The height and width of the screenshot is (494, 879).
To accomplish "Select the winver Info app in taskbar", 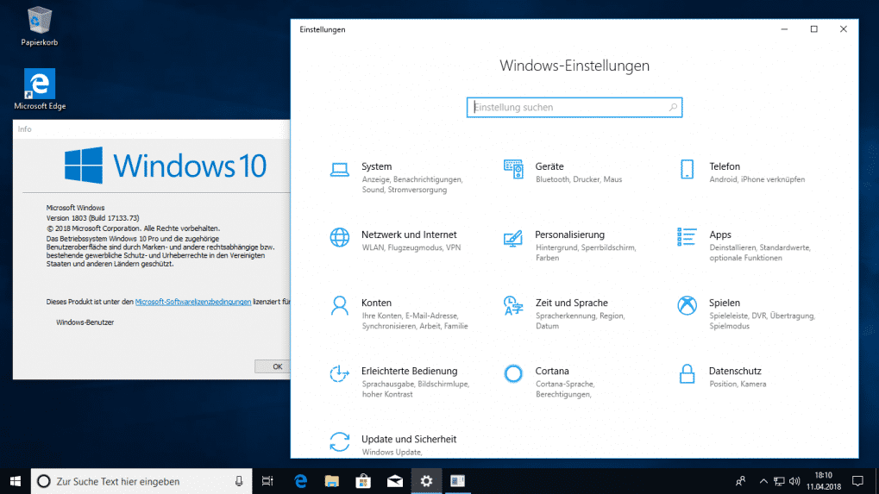I will point(457,481).
